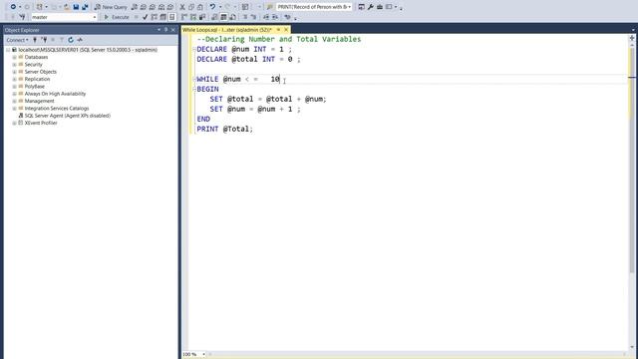Click the editor split window handle
The width and height of the screenshot is (638, 359).
click(x=632, y=38)
